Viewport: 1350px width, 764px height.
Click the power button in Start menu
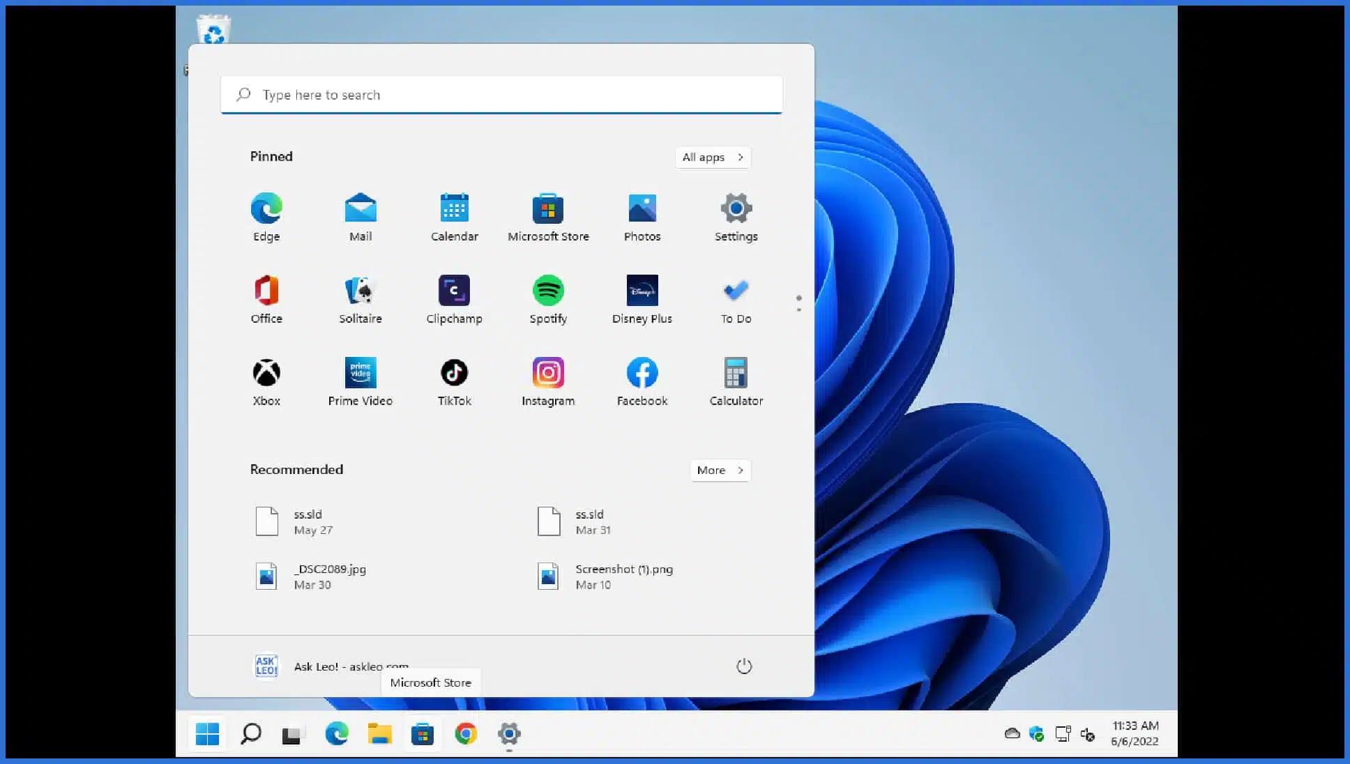pos(744,666)
